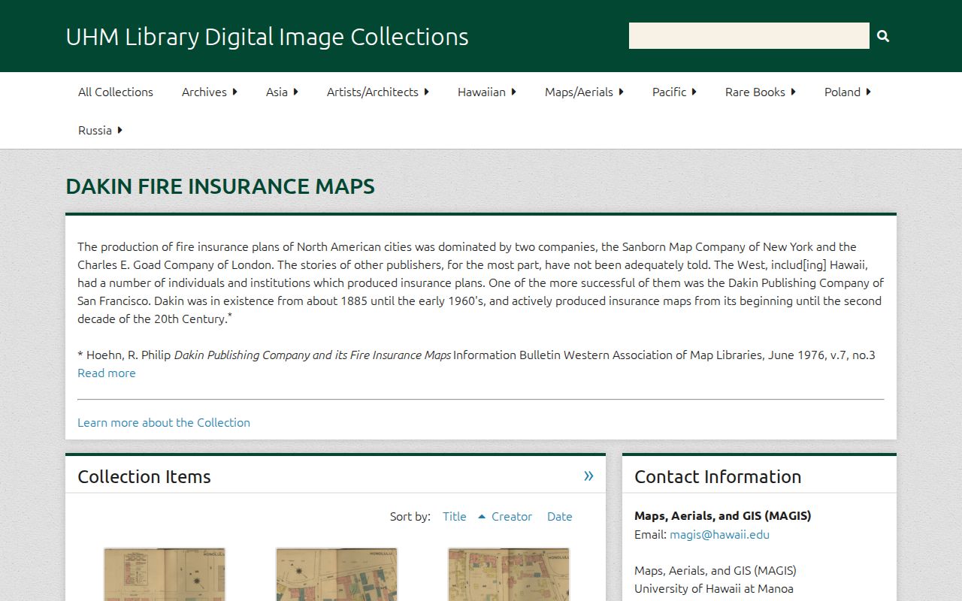The width and height of the screenshot is (962, 601).
Task: Open the Hawaiian dropdown menu
Action: (x=487, y=92)
